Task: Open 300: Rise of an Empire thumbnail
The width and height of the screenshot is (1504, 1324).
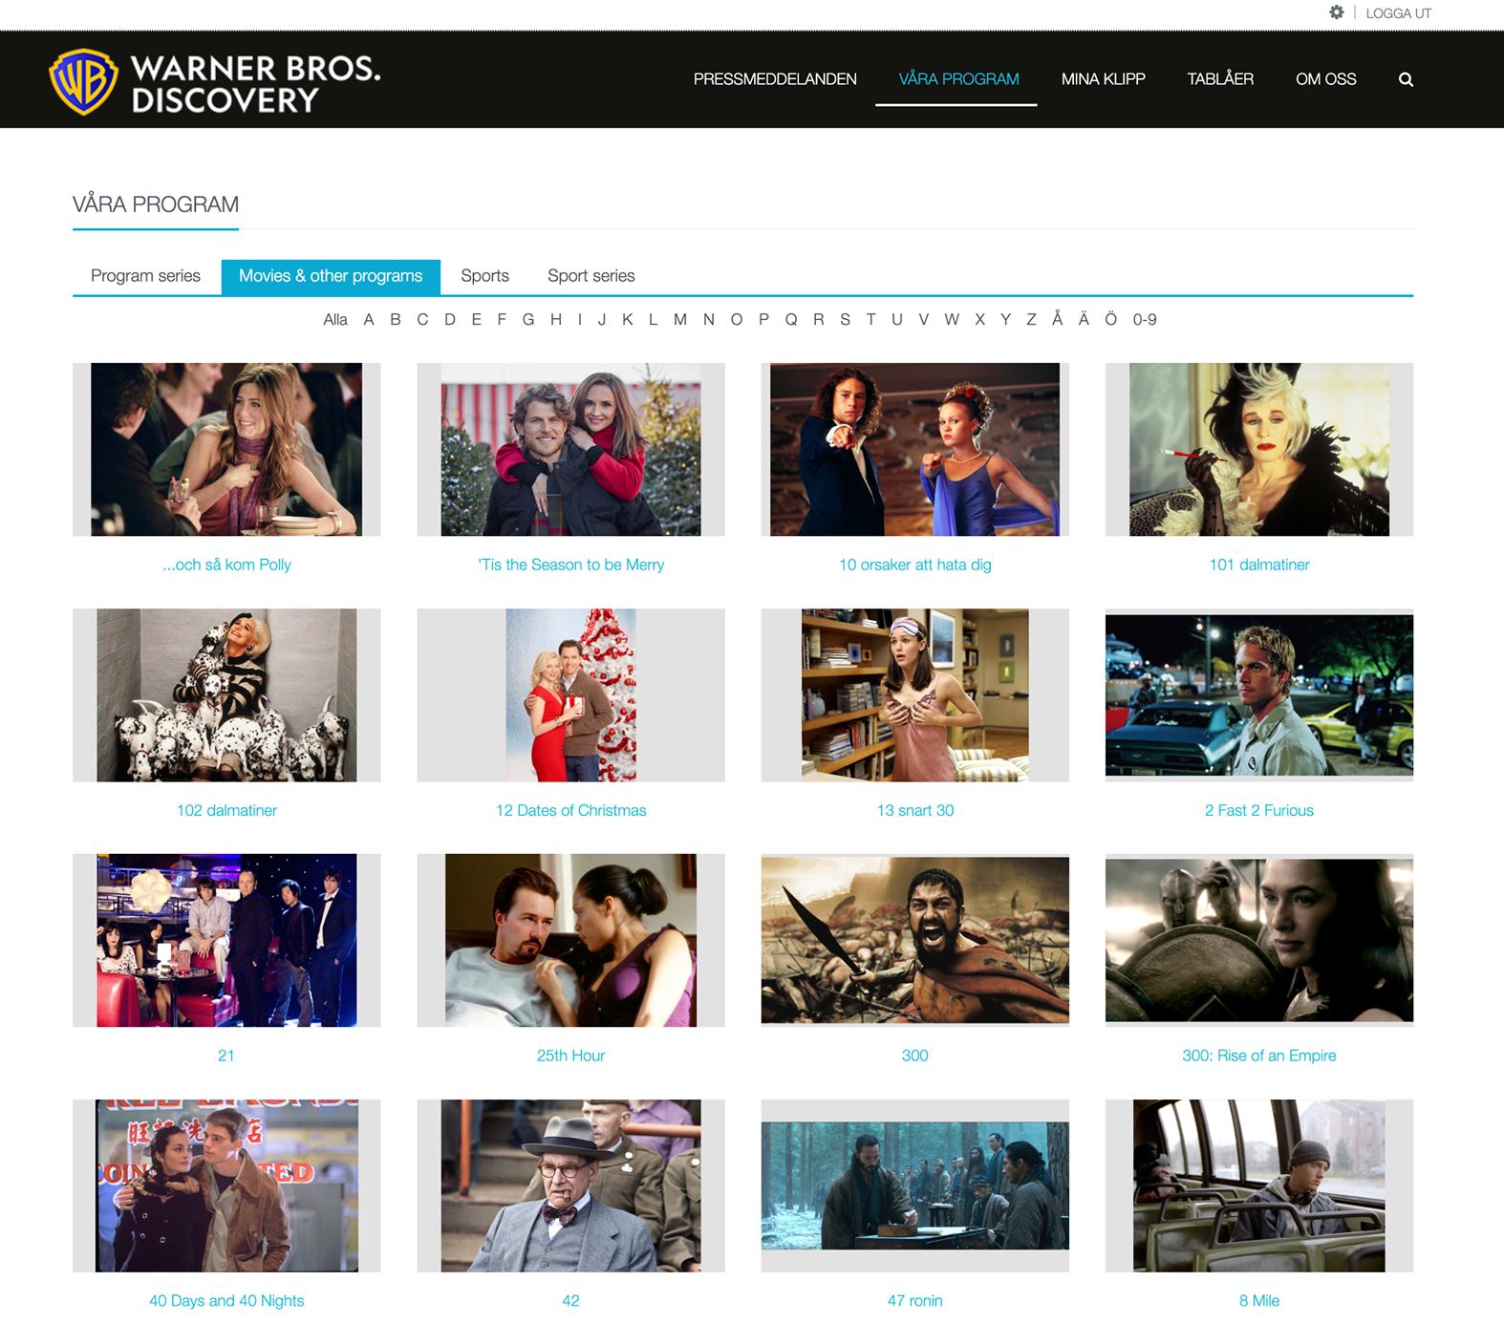Action: coord(1258,941)
